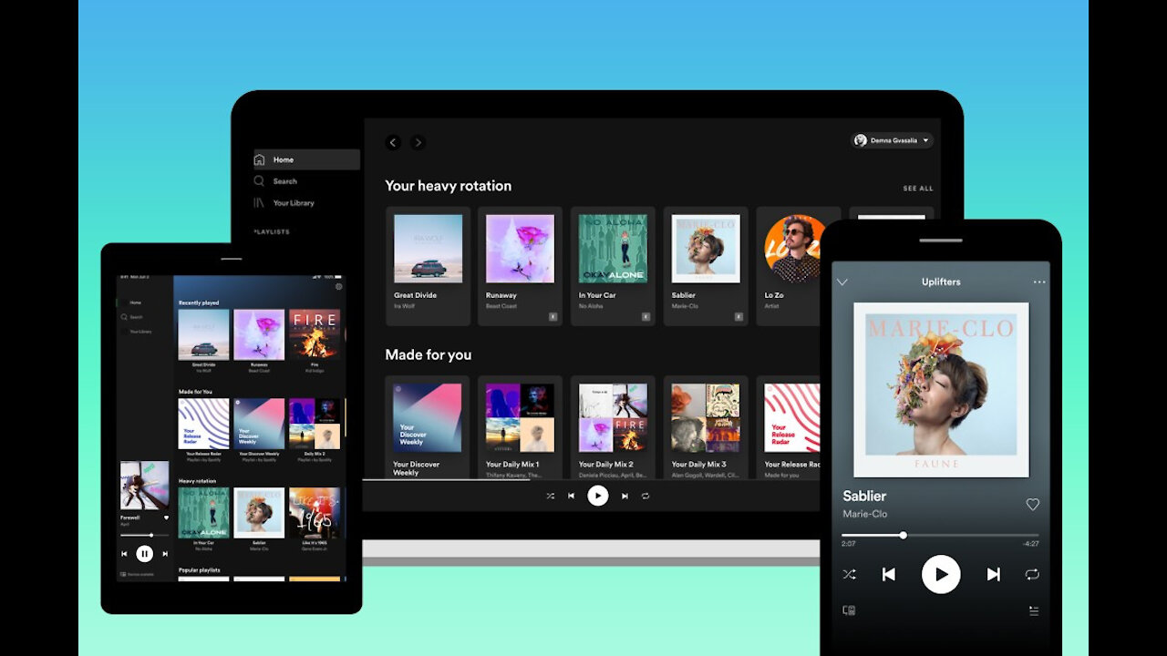Click the tablet track progress slider

tap(144, 535)
